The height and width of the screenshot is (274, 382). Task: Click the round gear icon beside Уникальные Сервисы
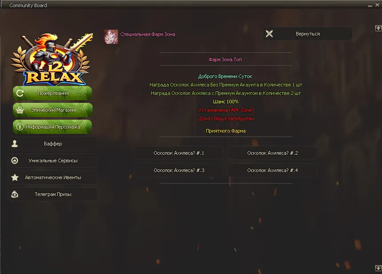pyautogui.click(x=15, y=160)
